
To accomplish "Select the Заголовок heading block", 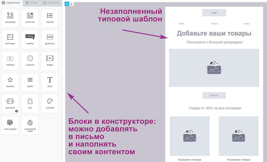I will 10,18.
